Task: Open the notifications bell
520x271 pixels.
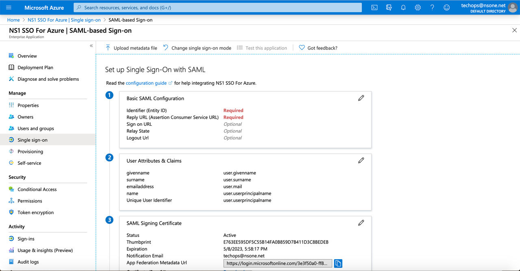Action: pyautogui.click(x=403, y=7)
